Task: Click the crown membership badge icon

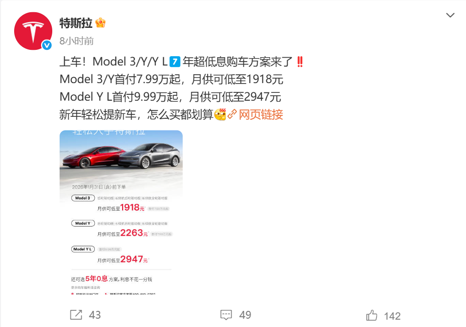Action: tap(101, 22)
